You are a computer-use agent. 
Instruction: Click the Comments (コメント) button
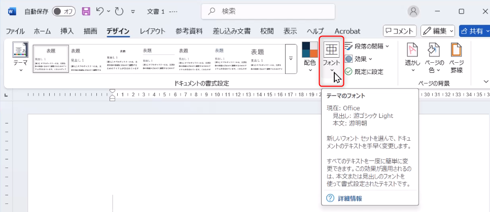(400, 31)
